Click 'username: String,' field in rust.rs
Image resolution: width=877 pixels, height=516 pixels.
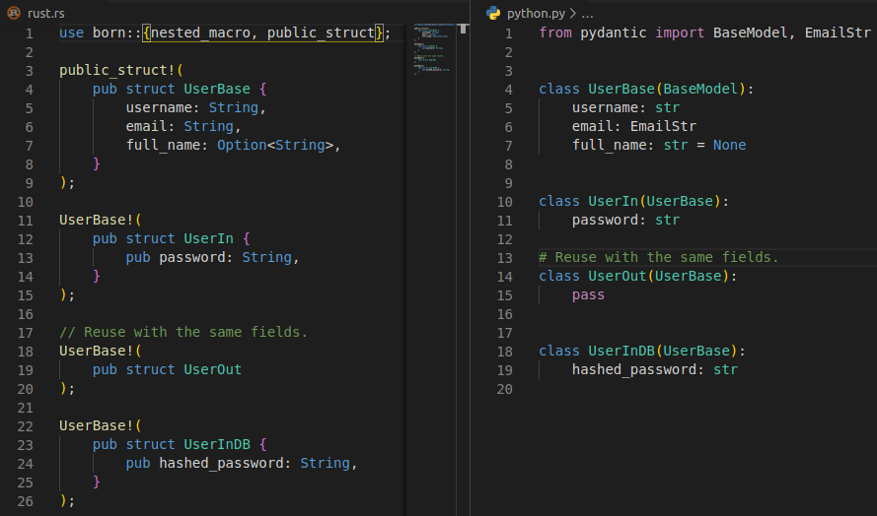point(195,107)
